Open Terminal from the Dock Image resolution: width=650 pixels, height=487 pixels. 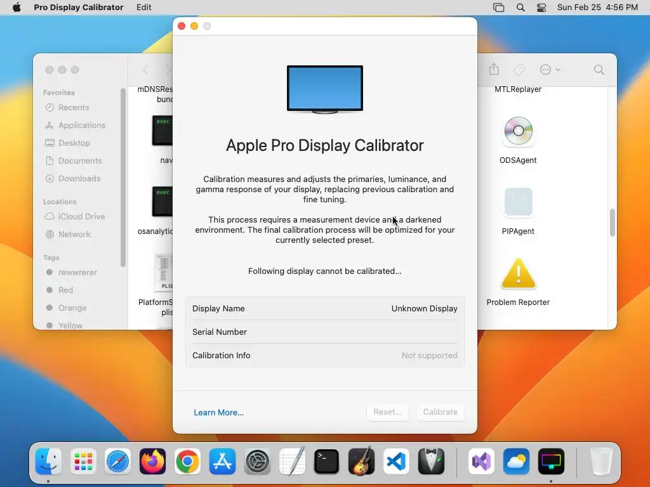(x=327, y=462)
